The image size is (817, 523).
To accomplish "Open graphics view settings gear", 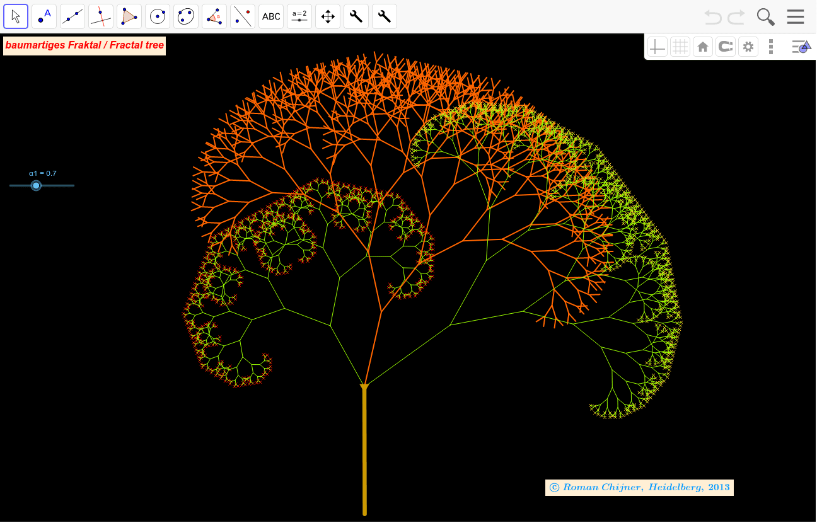I will click(748, 47).
